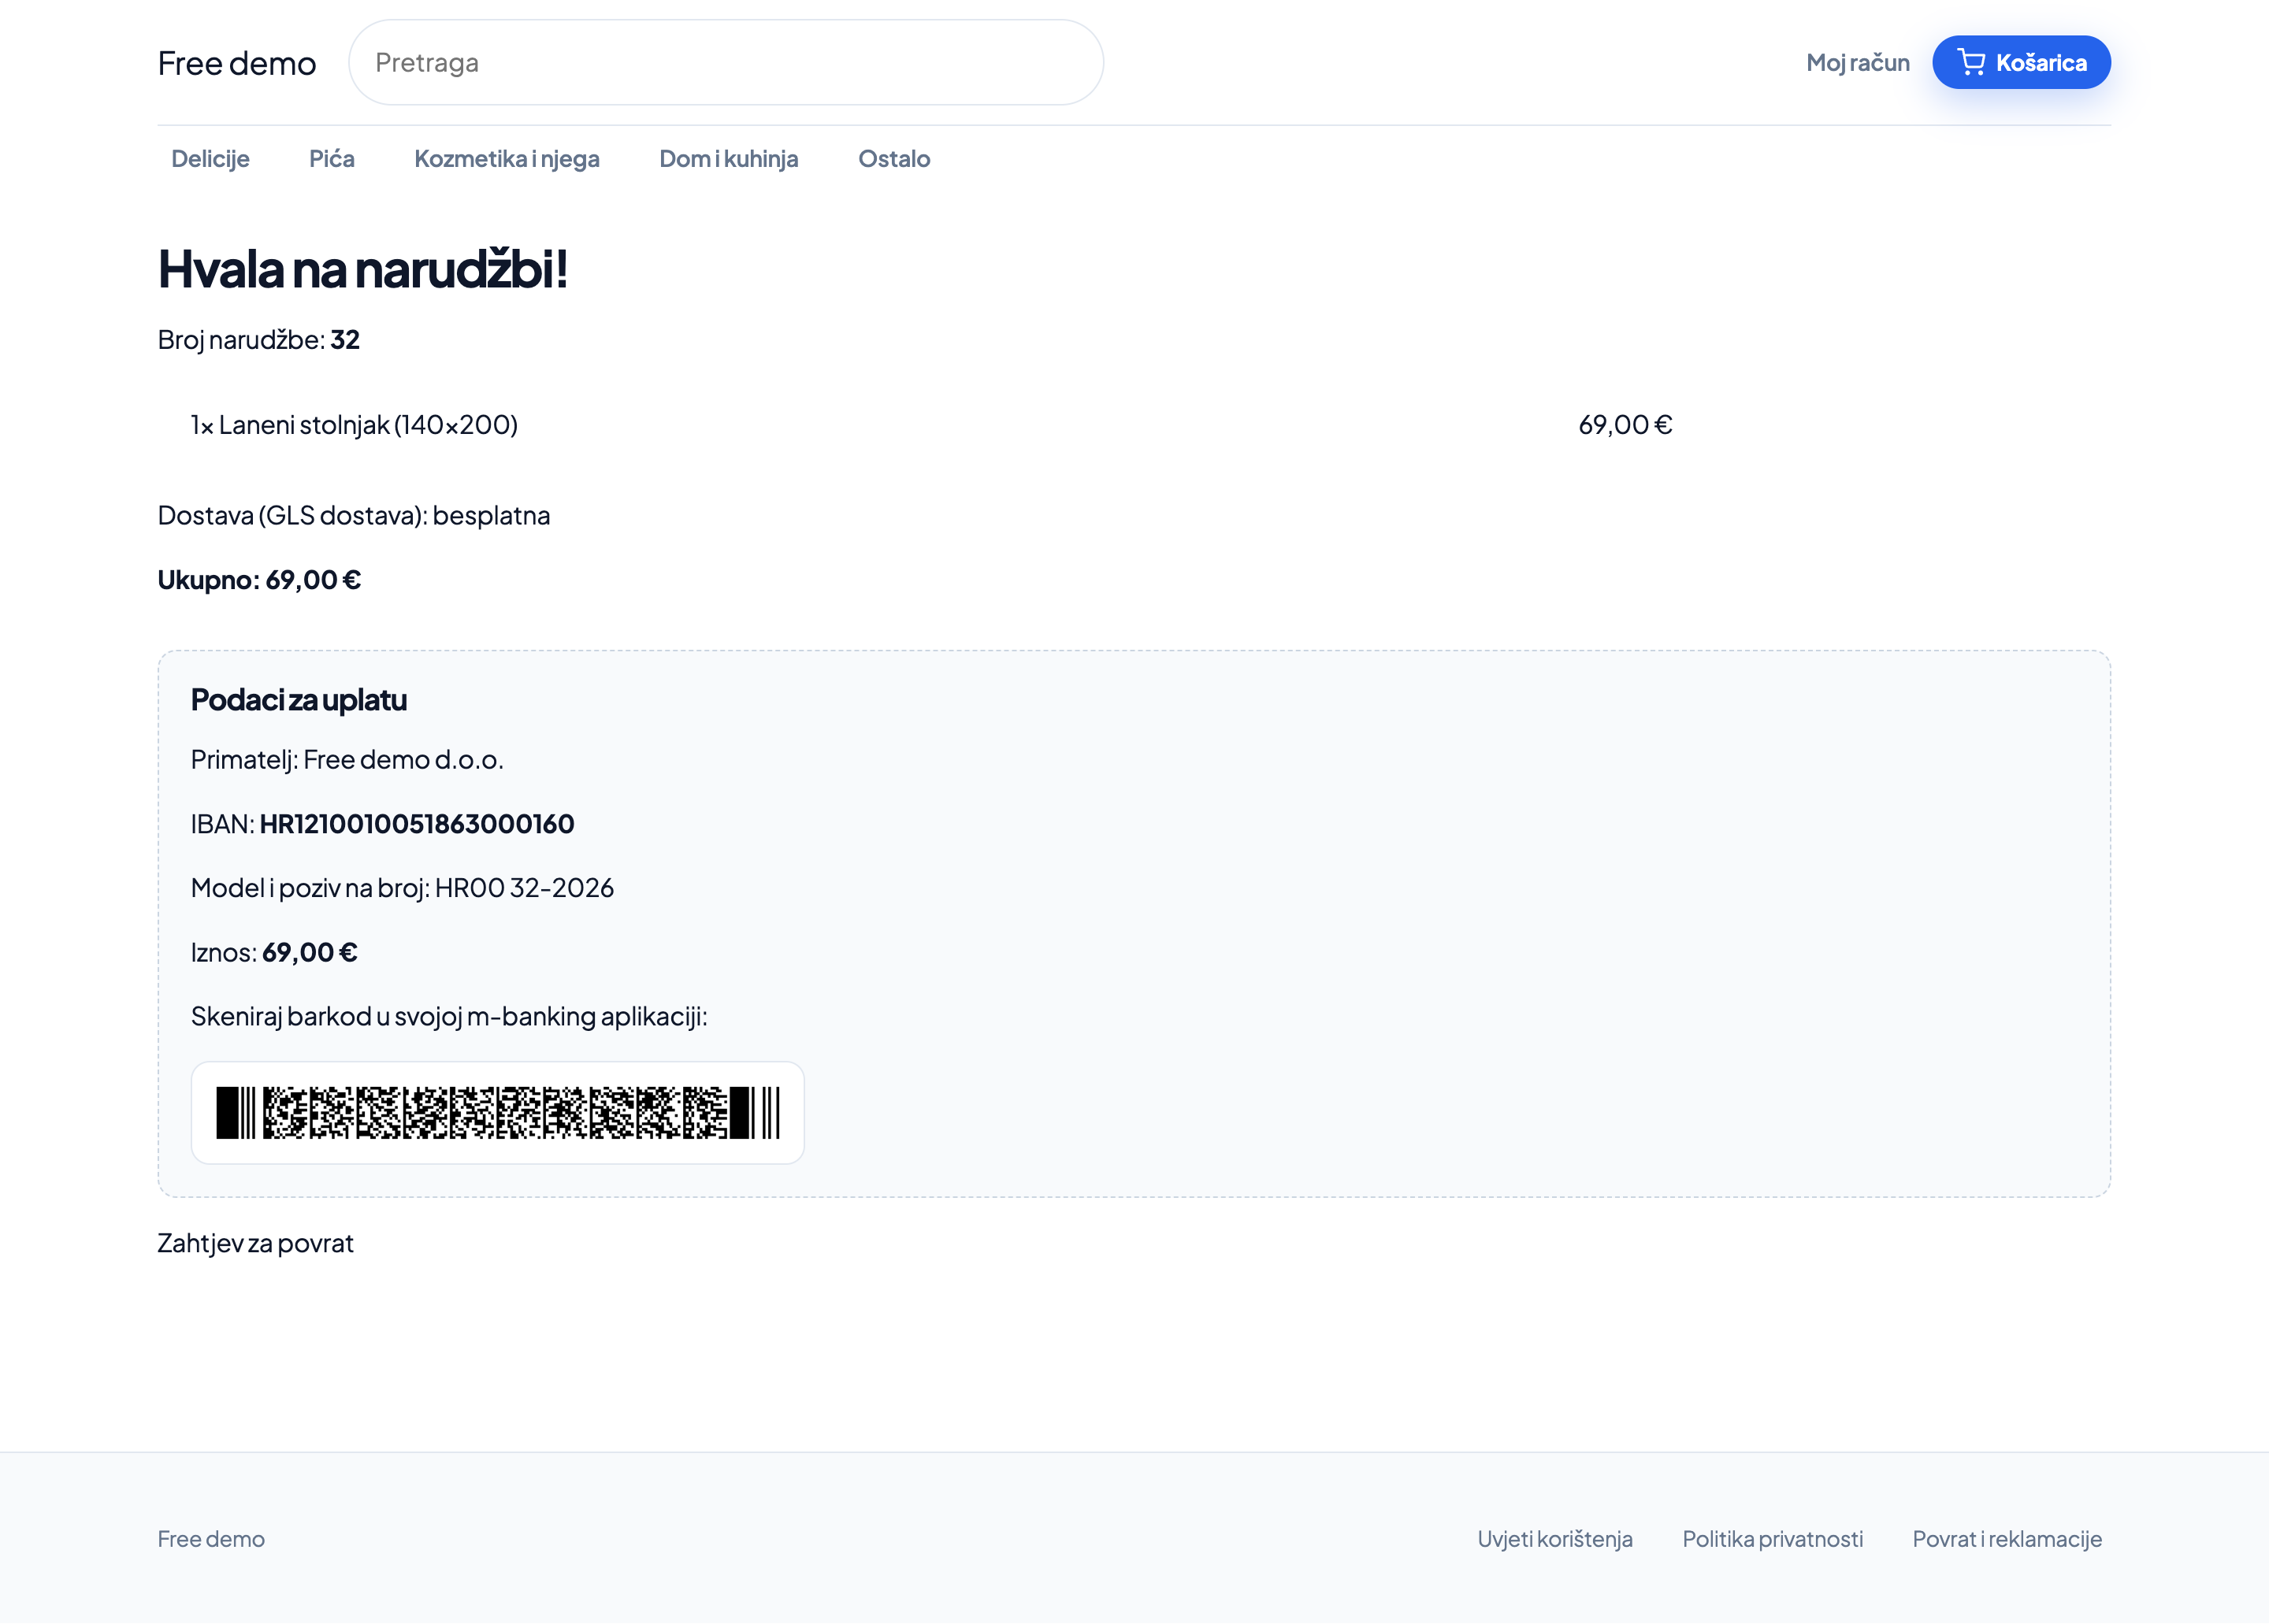Click the Zahtjev za povrat link

pos(255,1243)
